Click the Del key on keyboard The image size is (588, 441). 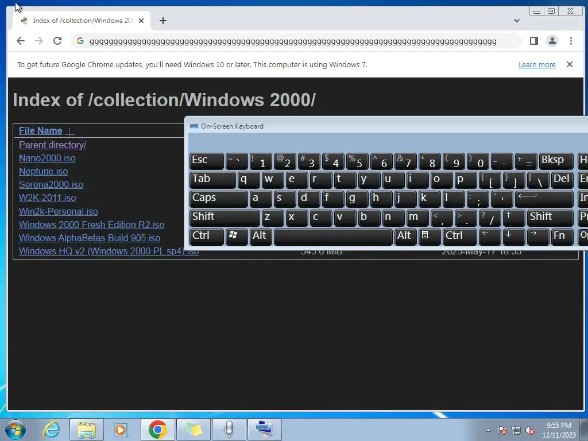(562, 180)
